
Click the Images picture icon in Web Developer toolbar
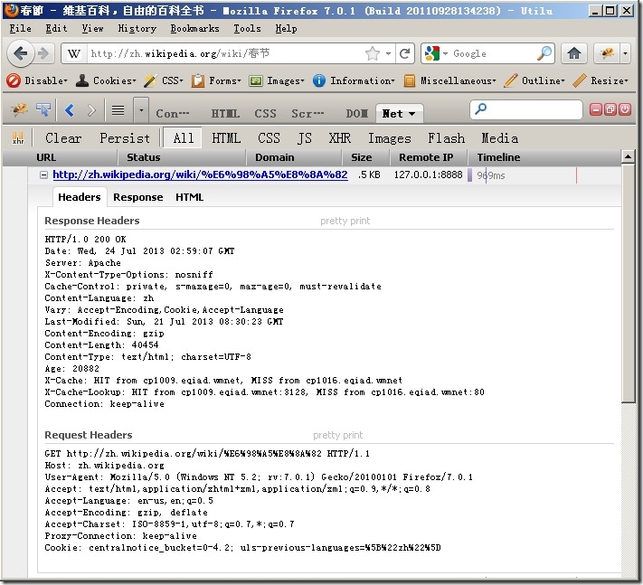pos(255,80)
